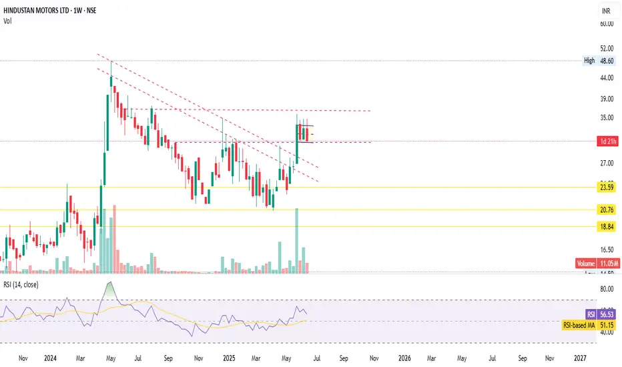
Task: Select the 23.59 yellow price level label
Action: coord(607,188)
